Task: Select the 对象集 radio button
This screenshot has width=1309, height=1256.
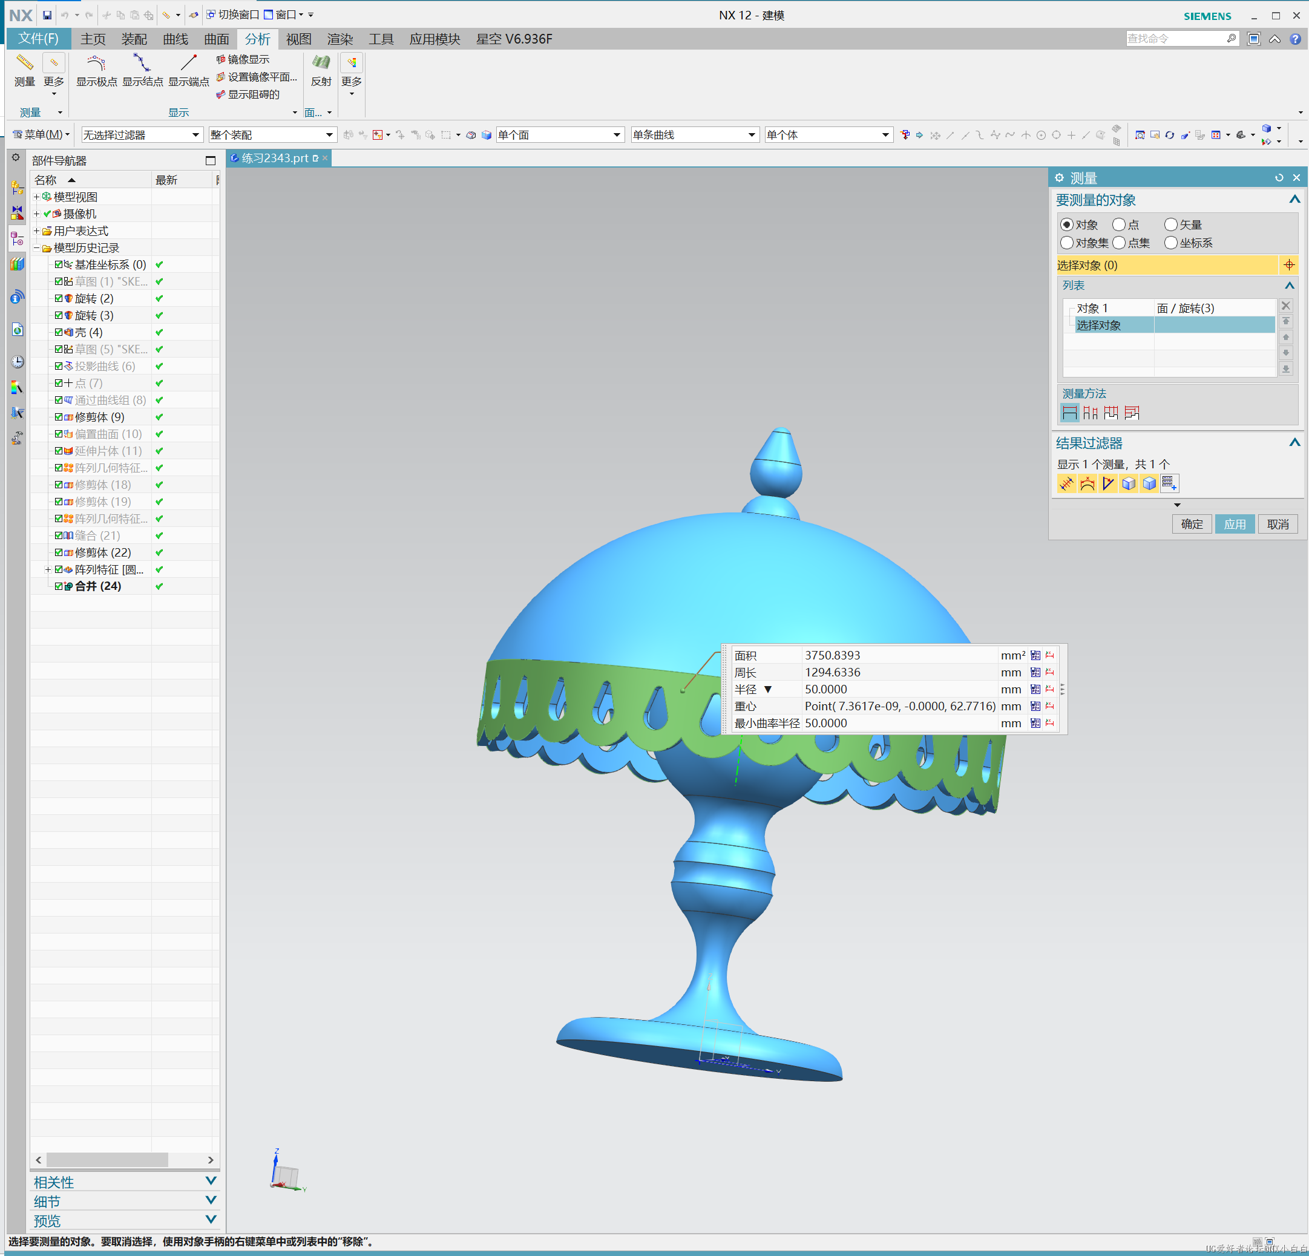Action: coord(1066,243)
